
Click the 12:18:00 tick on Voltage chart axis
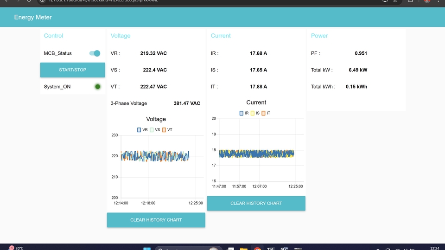pos(148,203)
